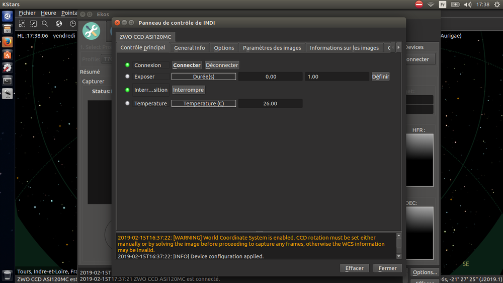Click KStars zoom-in toolbar icon
The image size is (503, 283).
tap(22, 24)
